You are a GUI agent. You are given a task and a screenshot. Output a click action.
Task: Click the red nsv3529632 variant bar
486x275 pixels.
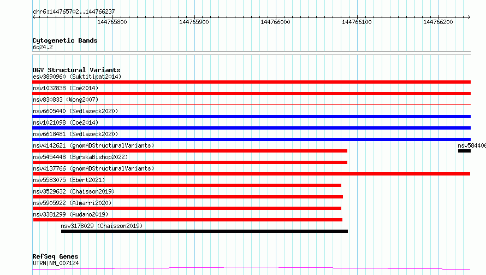[187, 197]
